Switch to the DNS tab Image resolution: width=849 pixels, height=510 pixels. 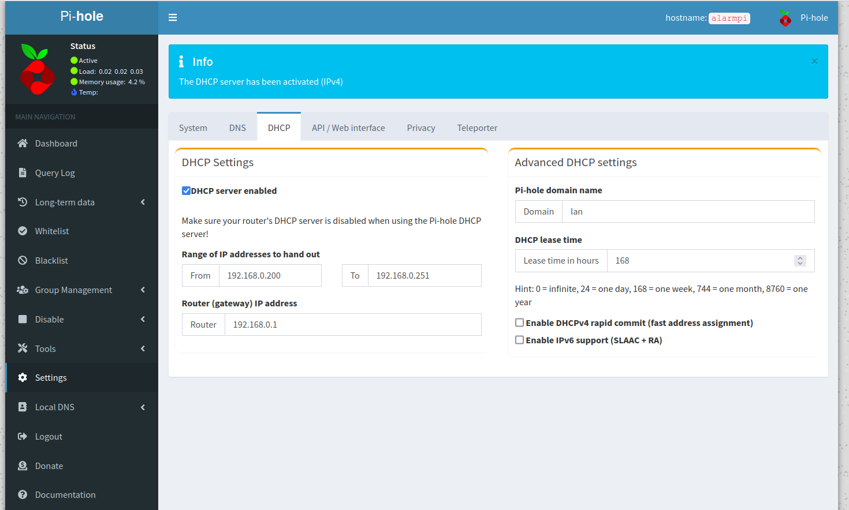point(237,127)
